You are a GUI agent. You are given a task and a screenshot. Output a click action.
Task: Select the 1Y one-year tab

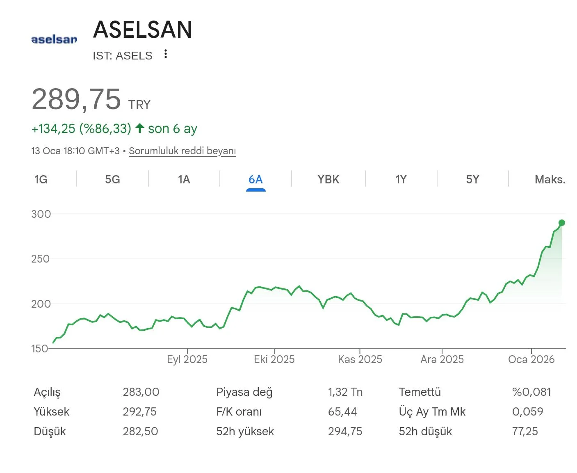(x=401, y=179)
